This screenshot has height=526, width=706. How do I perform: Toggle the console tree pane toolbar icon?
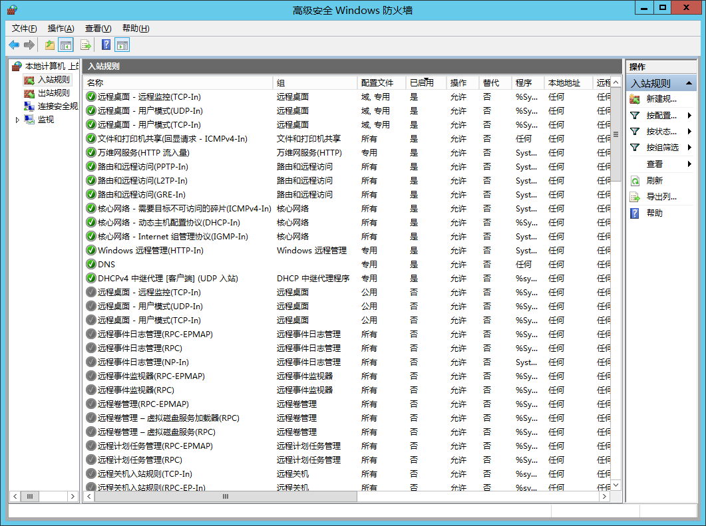pos(66,45)
